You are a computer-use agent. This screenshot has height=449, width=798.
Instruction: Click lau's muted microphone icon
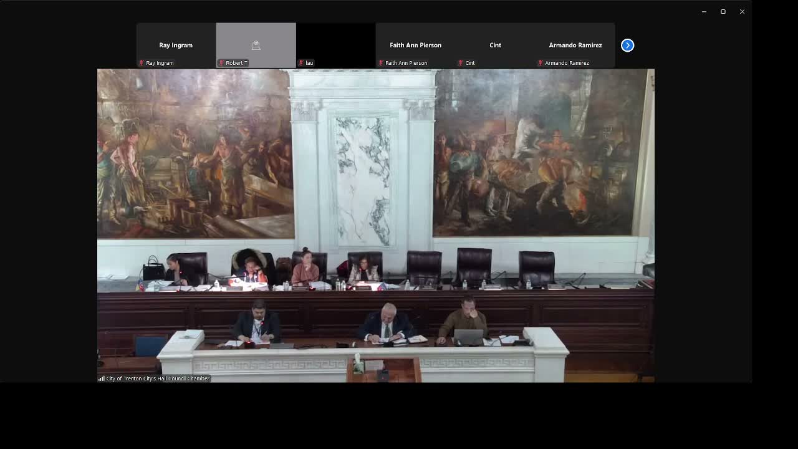(302, 62)
